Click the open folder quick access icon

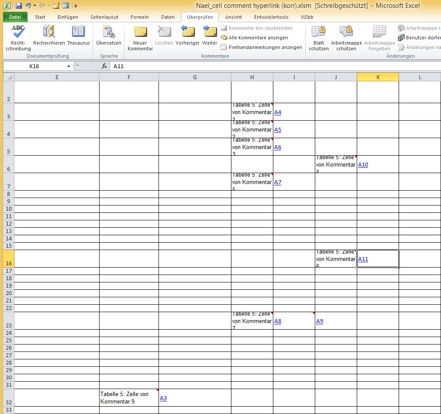pyautogui.click(x=56, y=6)
